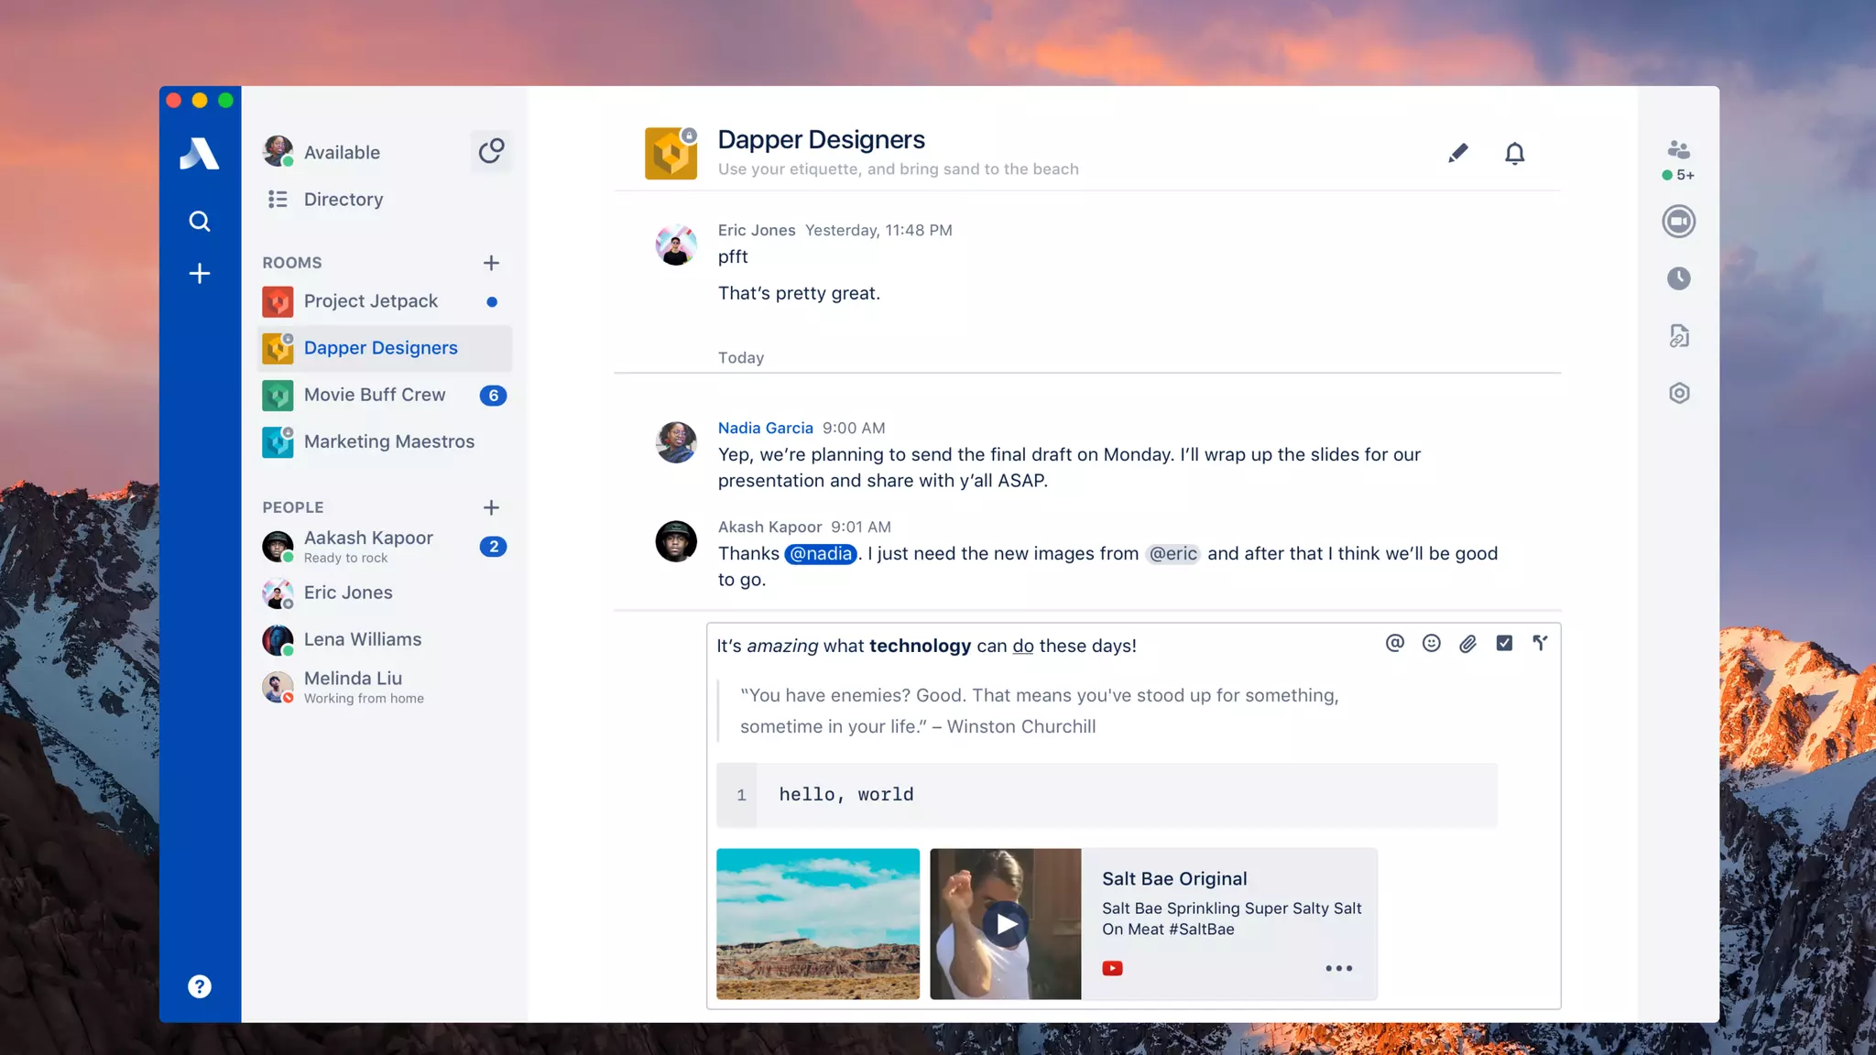Screen dimensions: 1876x1055
Task: Add a new room with plus button
Action: tap(491, 263)
